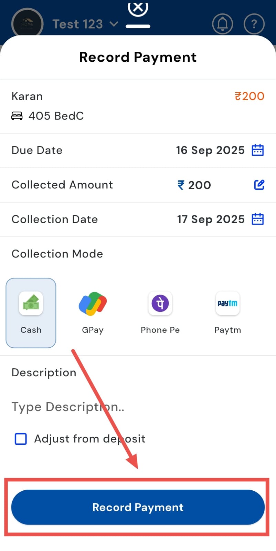Close the Record Payment sheet
Viewport: 276px width, 551px height.
tap(138, 8)
